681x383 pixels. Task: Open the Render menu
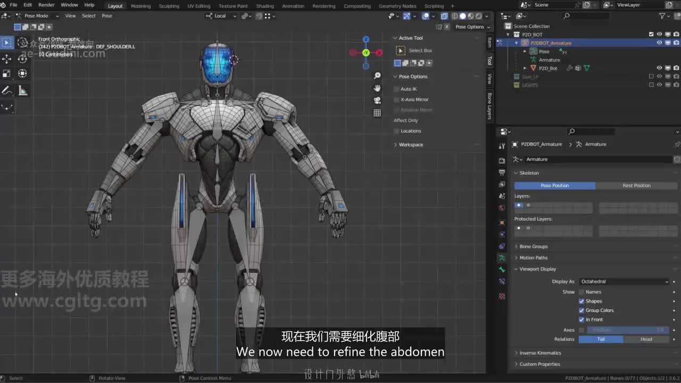[x=46, y=5]
